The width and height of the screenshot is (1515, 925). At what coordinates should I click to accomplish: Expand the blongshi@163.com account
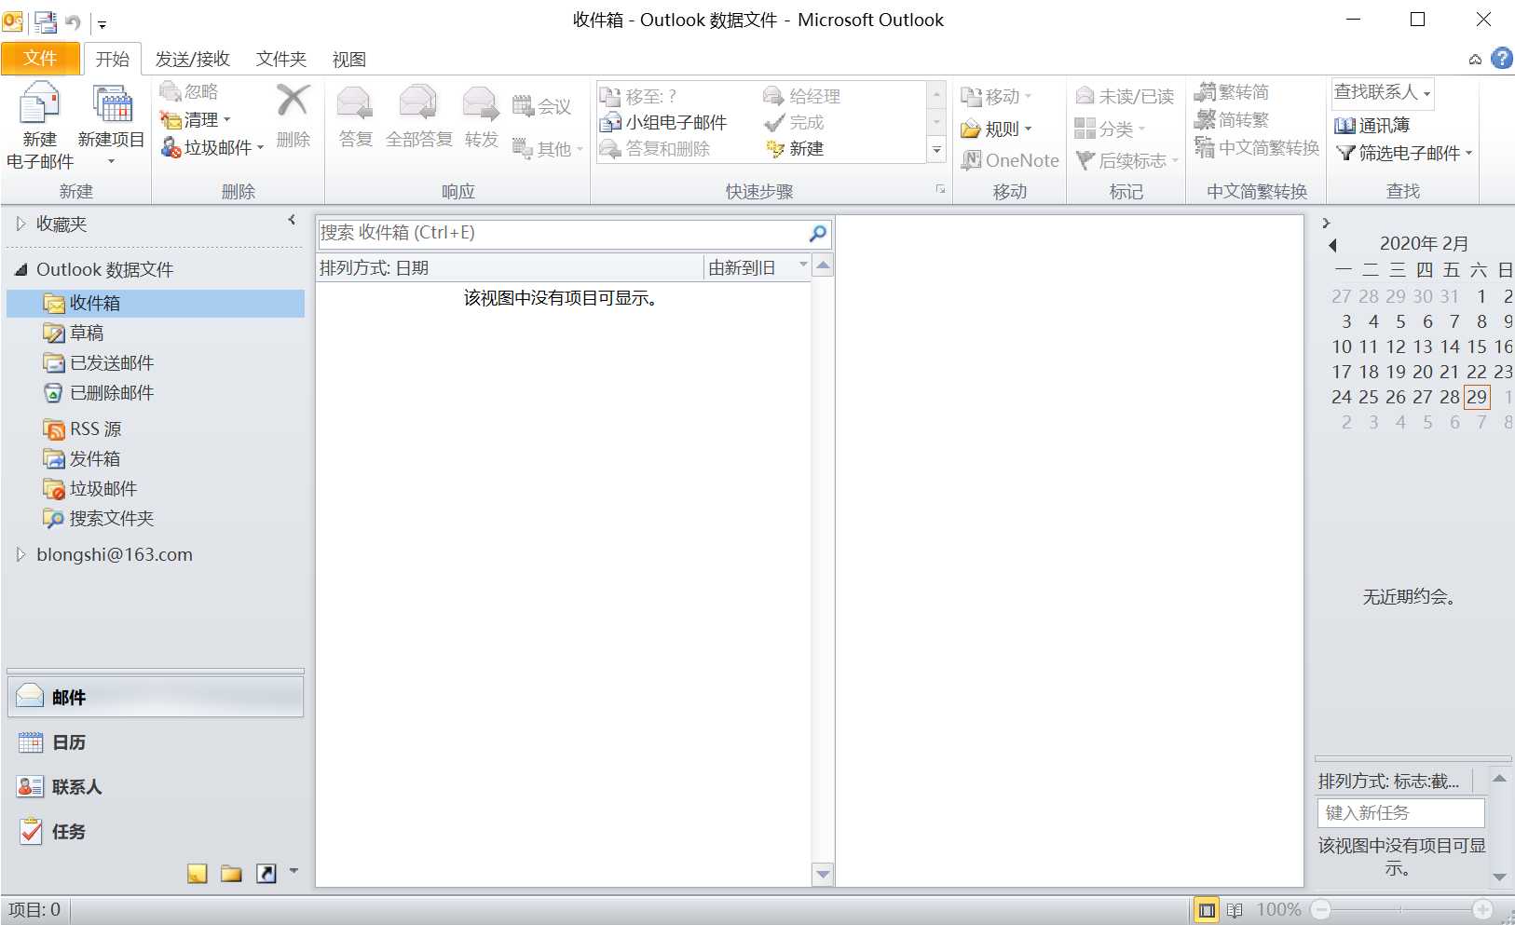(20, 554)
